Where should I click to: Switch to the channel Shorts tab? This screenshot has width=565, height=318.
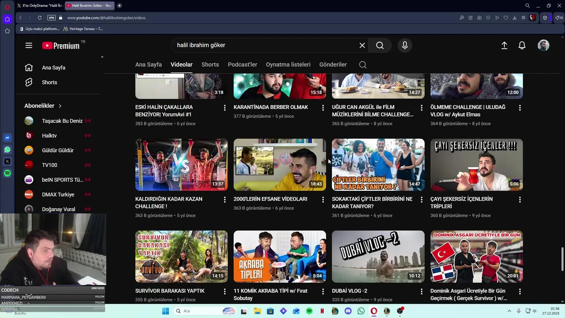pos(210,64)
